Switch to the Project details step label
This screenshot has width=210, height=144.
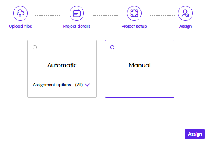click(77, 26)
